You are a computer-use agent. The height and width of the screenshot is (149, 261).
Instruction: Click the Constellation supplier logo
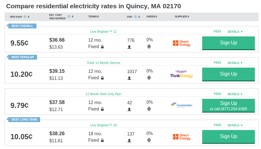182,105
